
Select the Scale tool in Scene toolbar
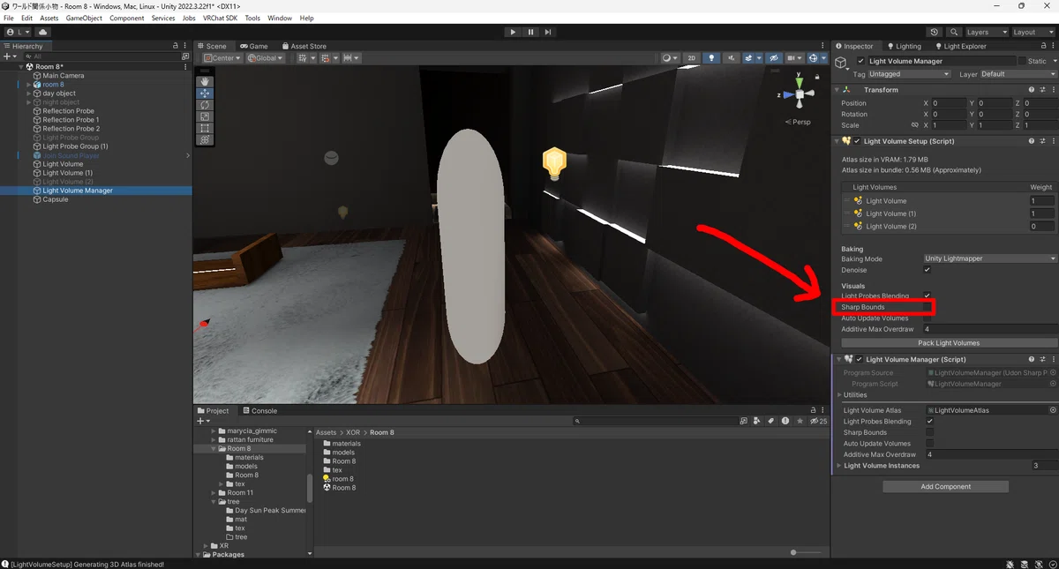(205, 116)
